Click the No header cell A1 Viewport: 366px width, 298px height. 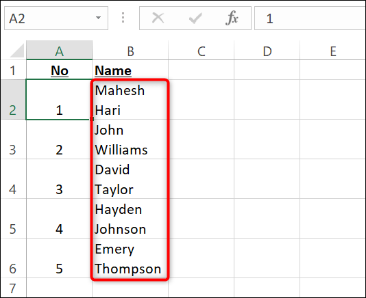(60, 70)
